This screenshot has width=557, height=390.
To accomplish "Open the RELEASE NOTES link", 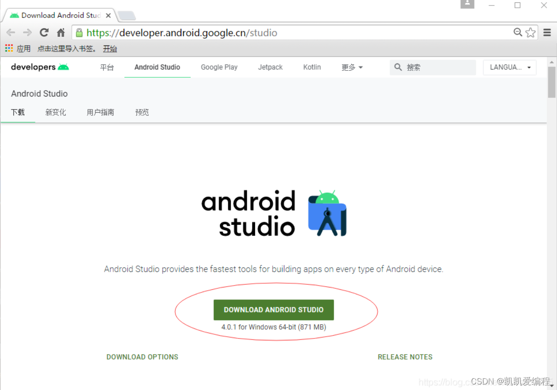I will pyautogui.click(x=405, y=357).
